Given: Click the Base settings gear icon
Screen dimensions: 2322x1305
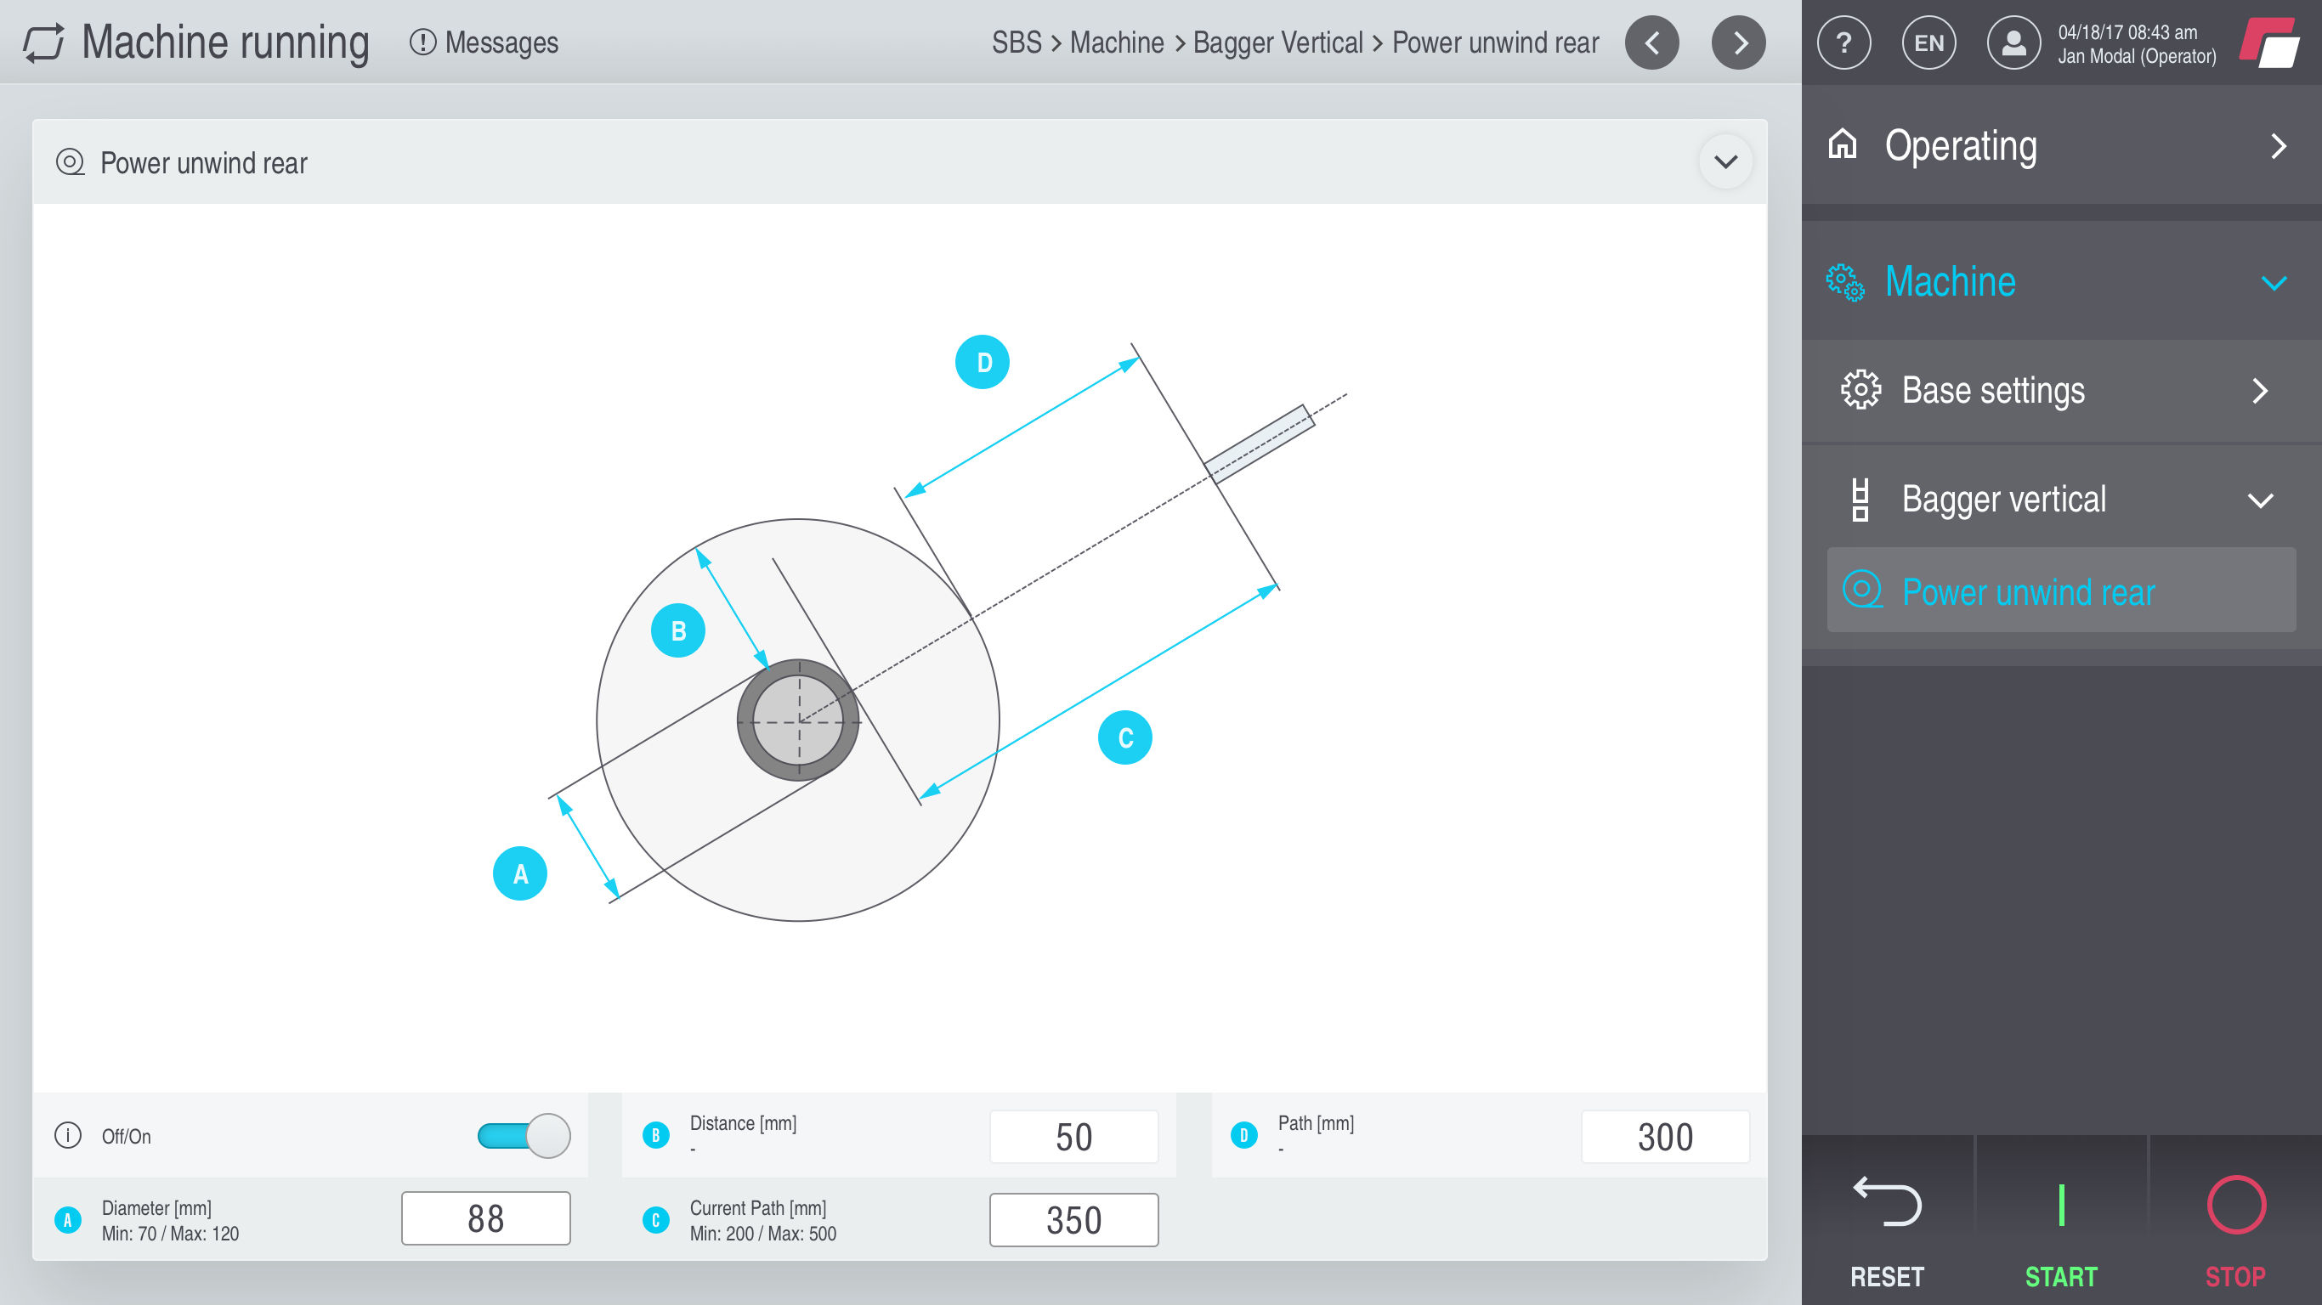Looking at the screenshot, I should [1861, 391].
